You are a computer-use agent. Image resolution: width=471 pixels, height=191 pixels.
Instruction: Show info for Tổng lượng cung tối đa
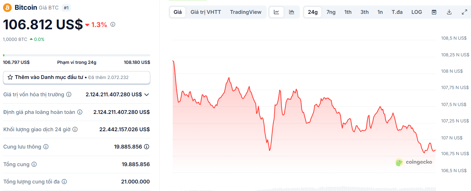64,182
